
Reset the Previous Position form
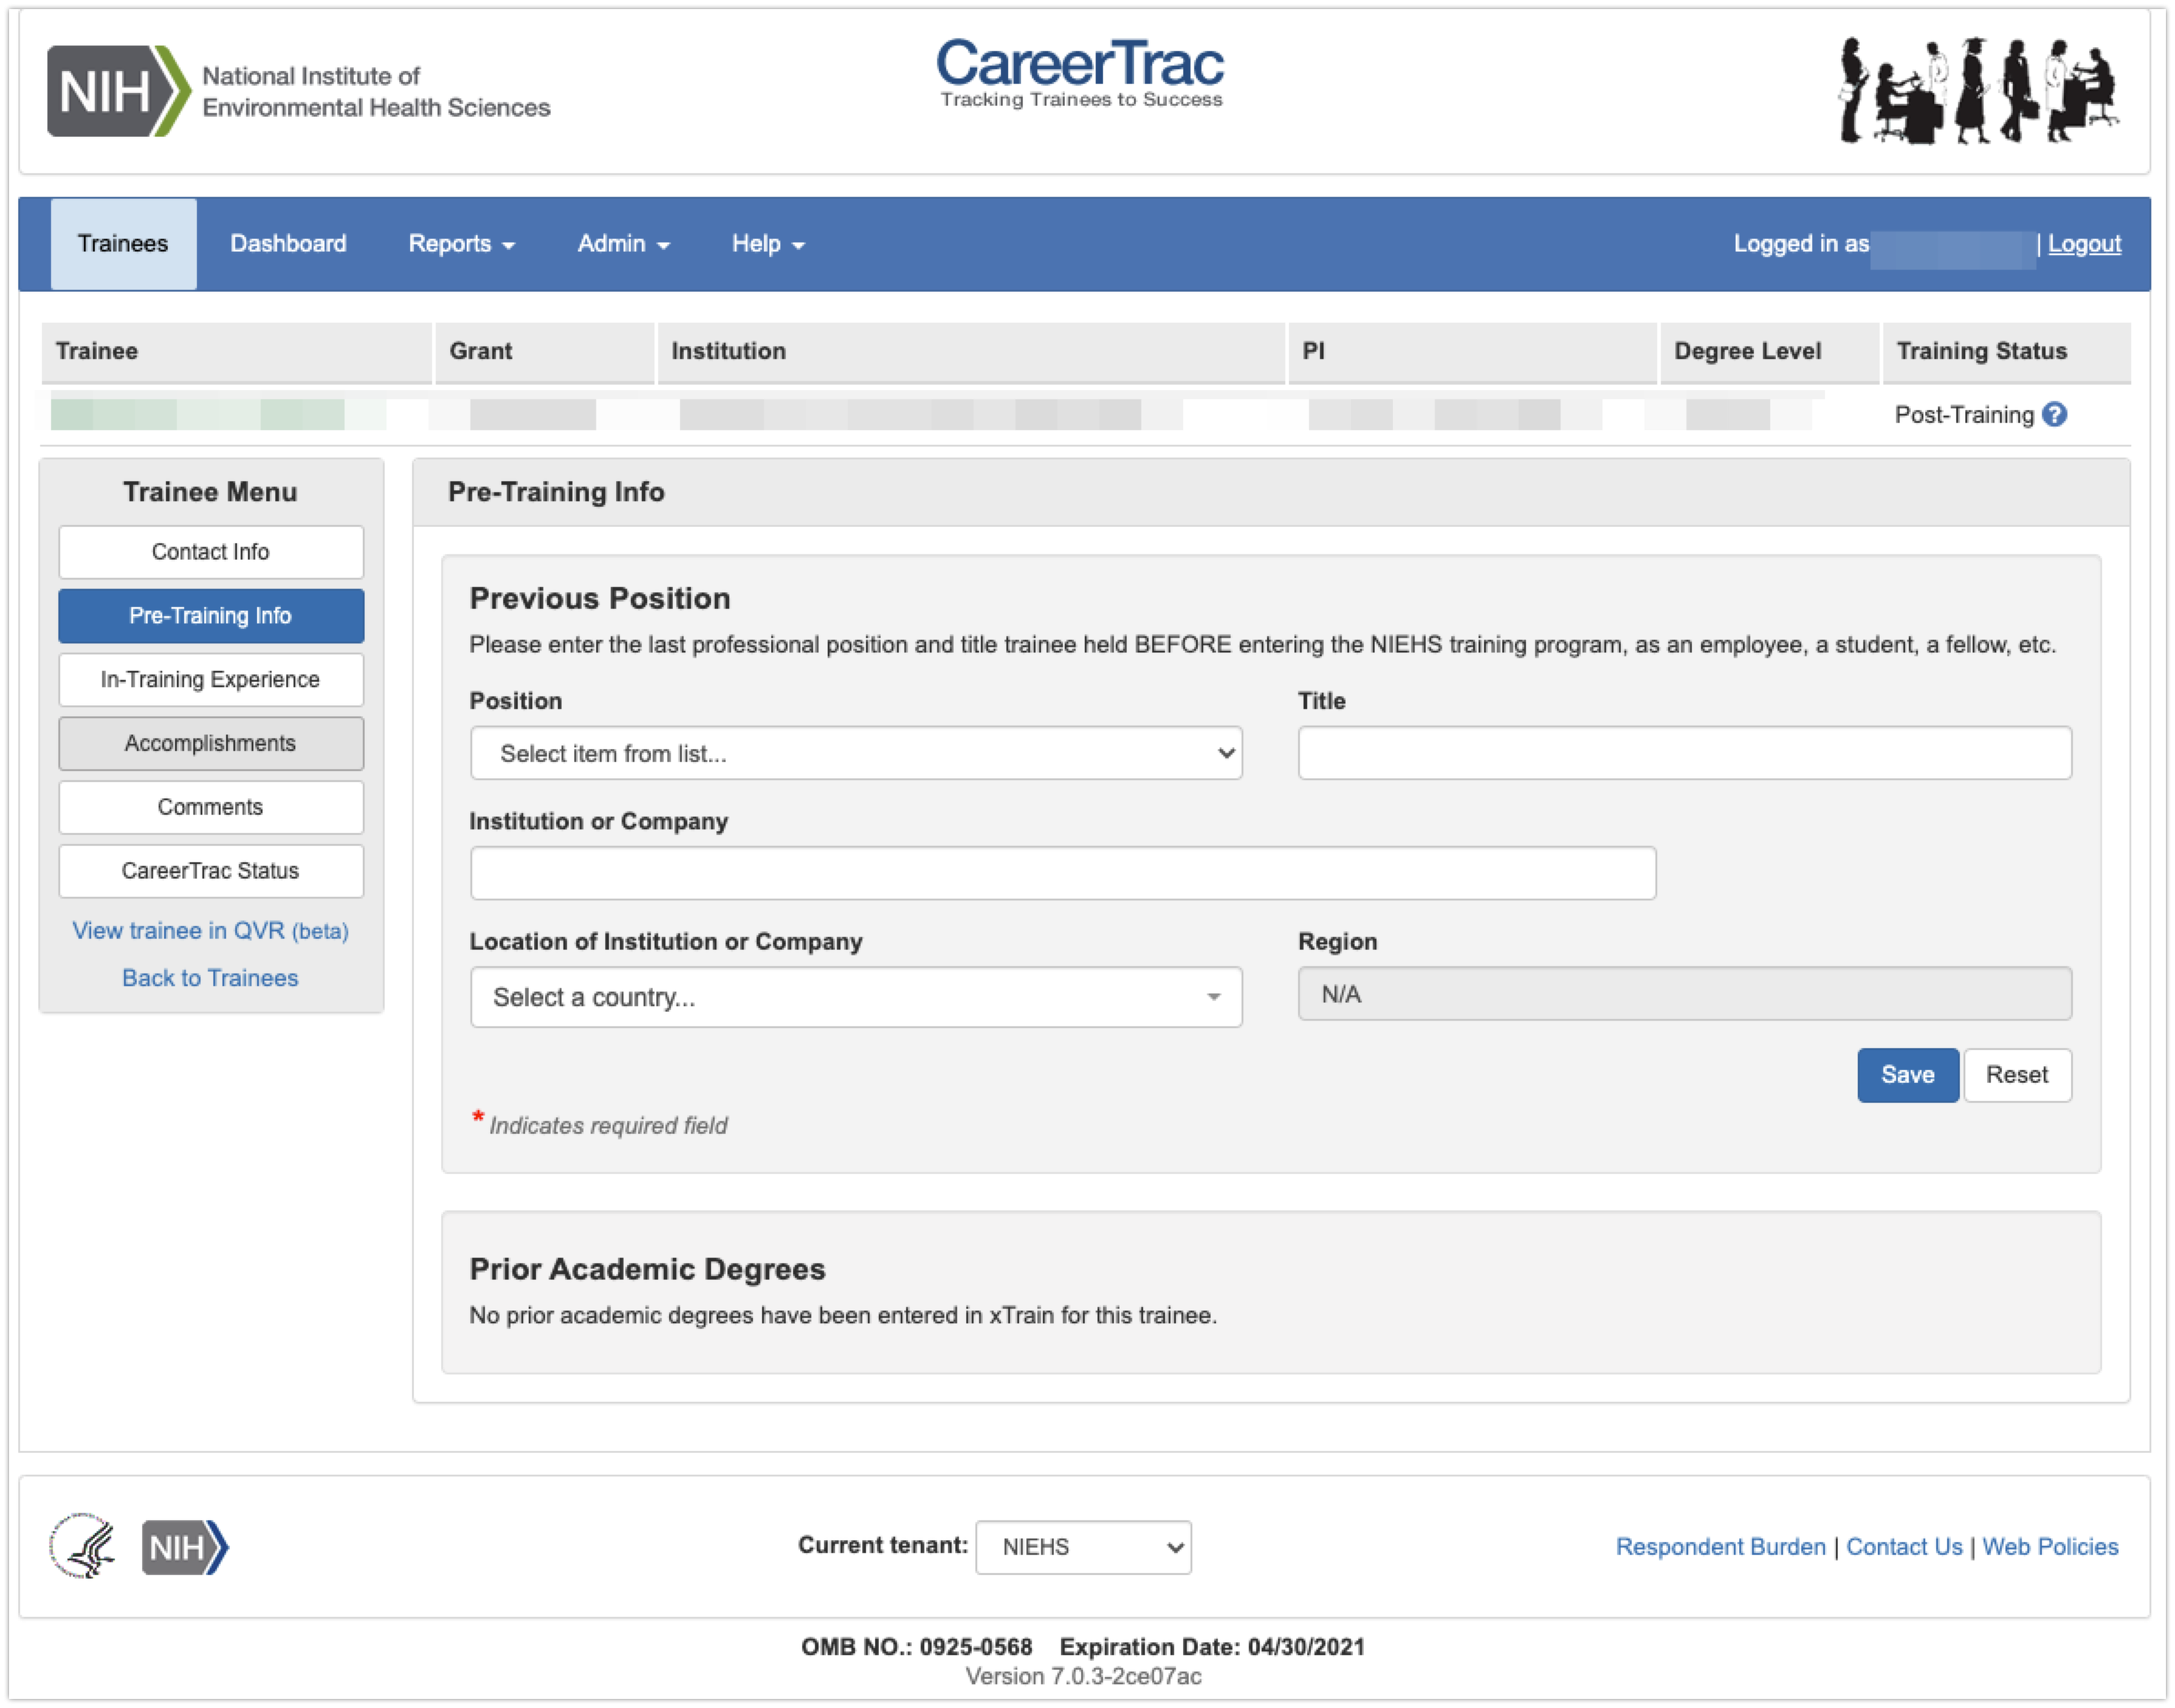point(2016,1075)
